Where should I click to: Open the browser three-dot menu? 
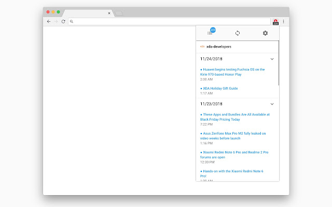[284, 21]
